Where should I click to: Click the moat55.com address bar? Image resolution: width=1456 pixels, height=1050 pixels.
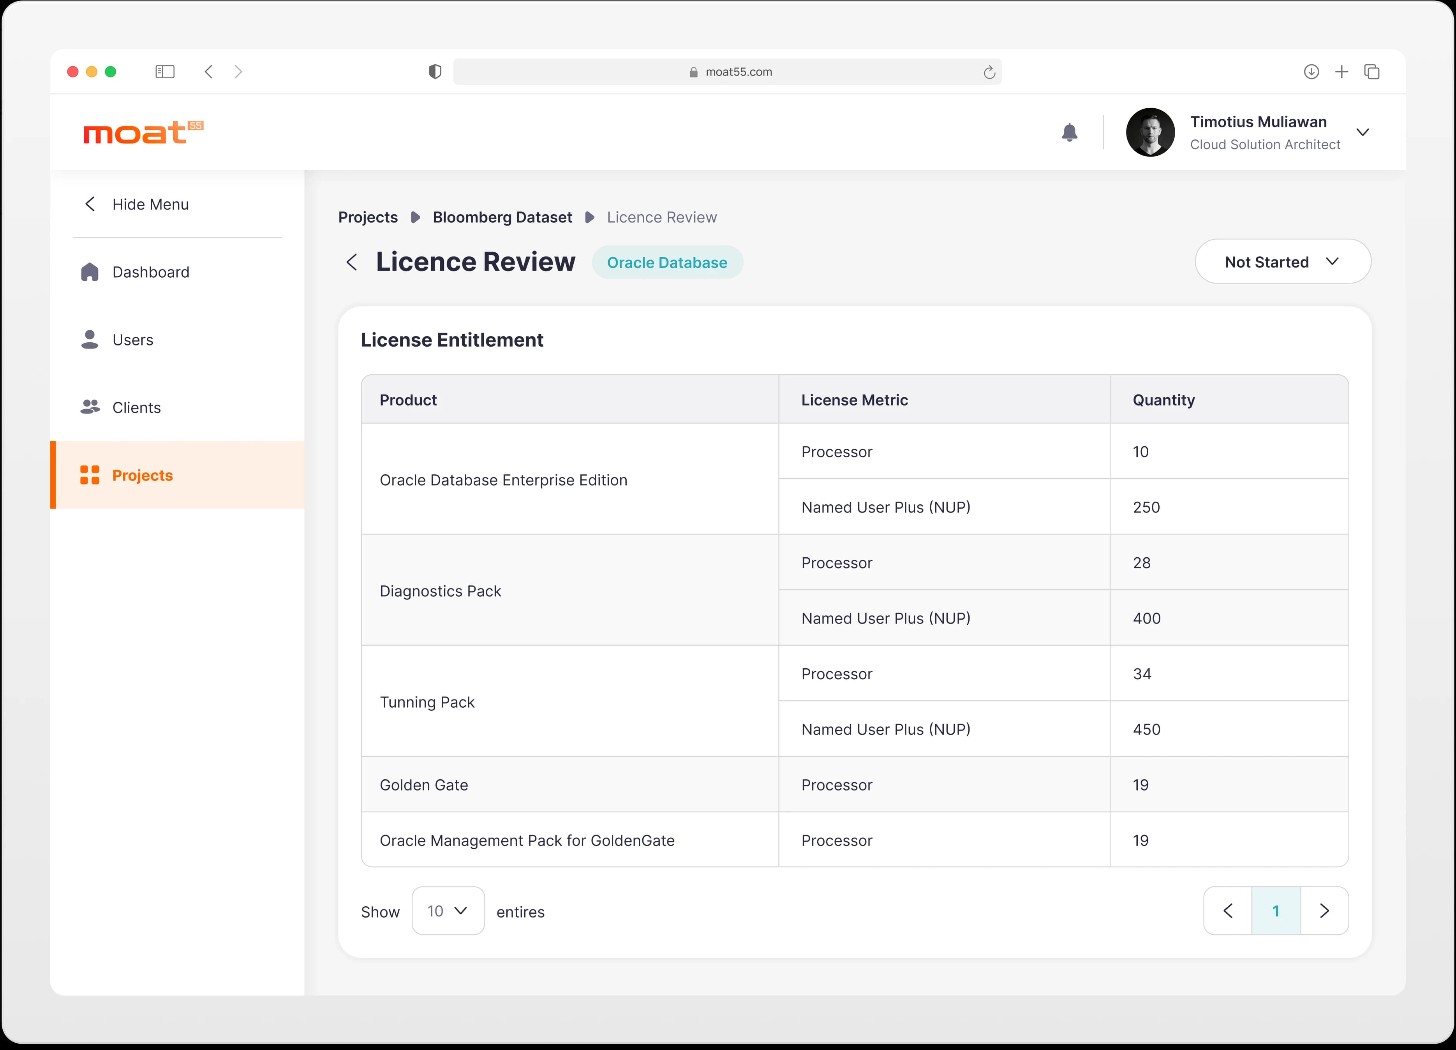(x=727, y=72)
